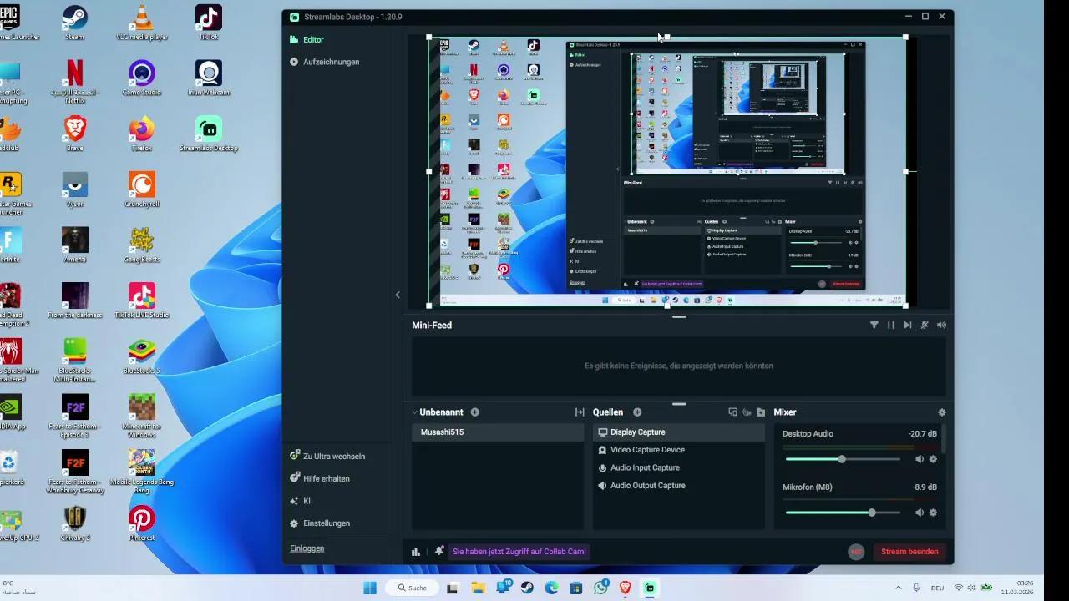Click the scene transitions icon
Image resolution: width=1069 pixels, height=601 pixels.
pyautogui.click(x=580, y=412)
